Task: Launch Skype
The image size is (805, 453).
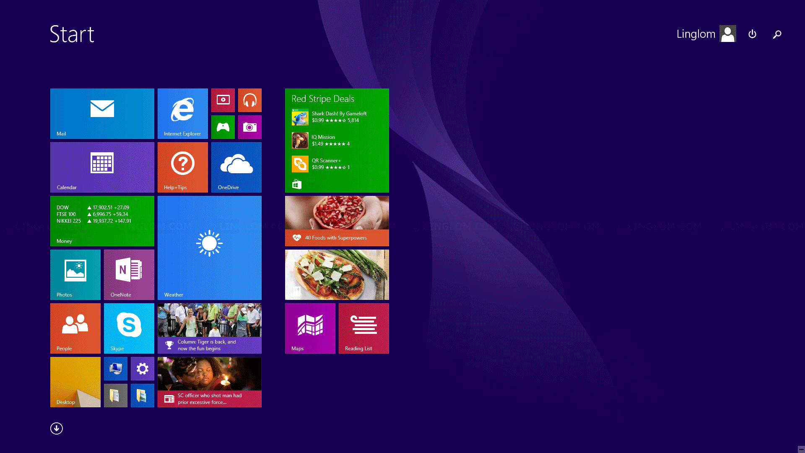Action: (x=129, y=328)
